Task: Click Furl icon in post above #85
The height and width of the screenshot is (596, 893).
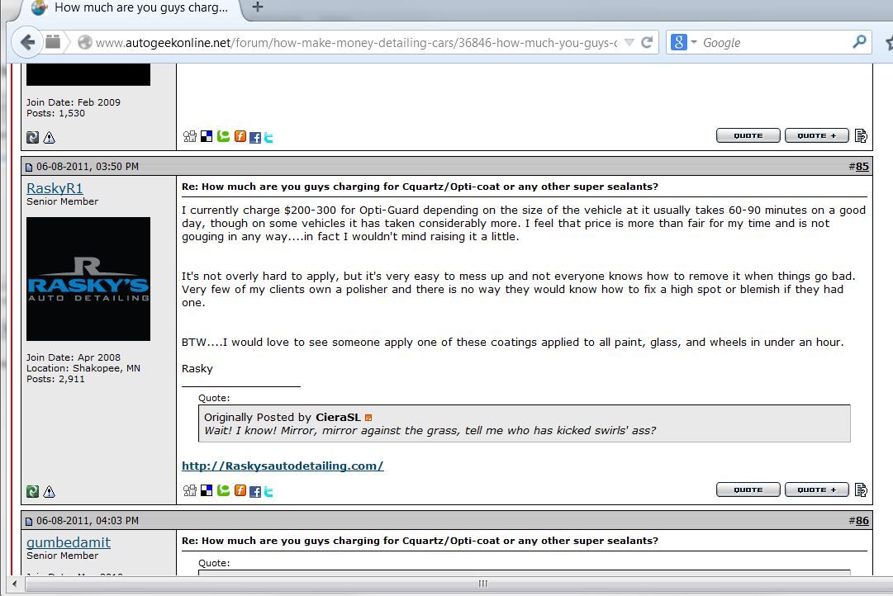Action: 240,136
